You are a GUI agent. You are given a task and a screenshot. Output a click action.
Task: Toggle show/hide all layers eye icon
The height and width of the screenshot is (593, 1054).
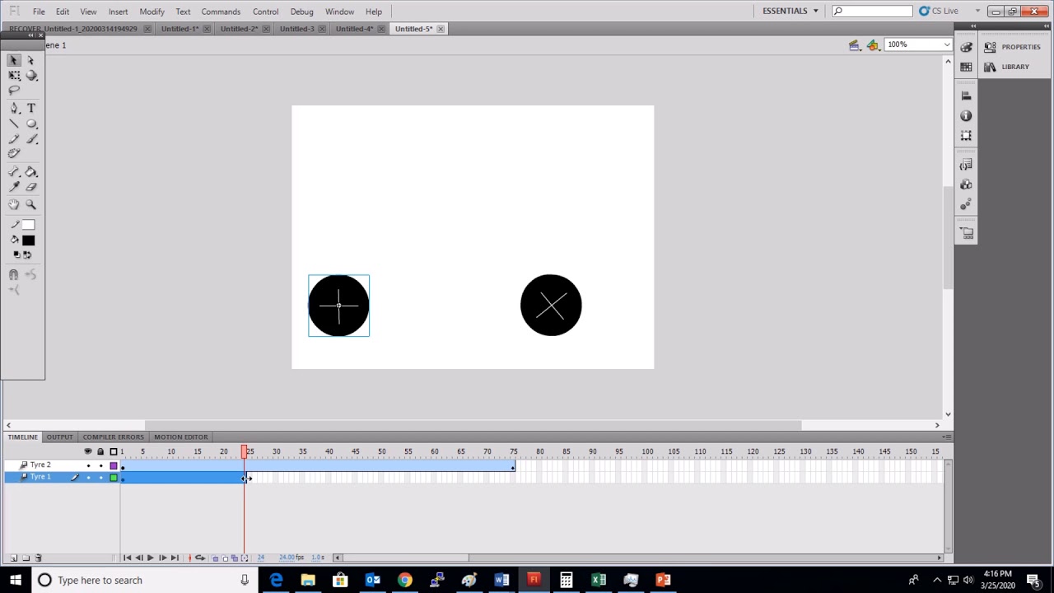coord(88,451)
